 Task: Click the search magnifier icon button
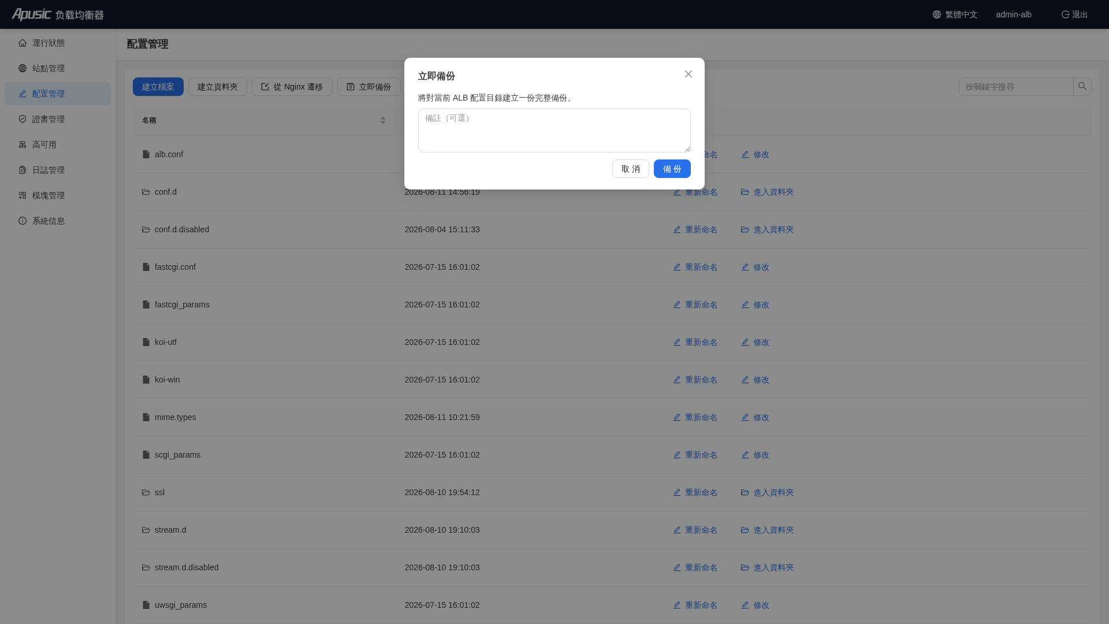(x=1082, y=87)
